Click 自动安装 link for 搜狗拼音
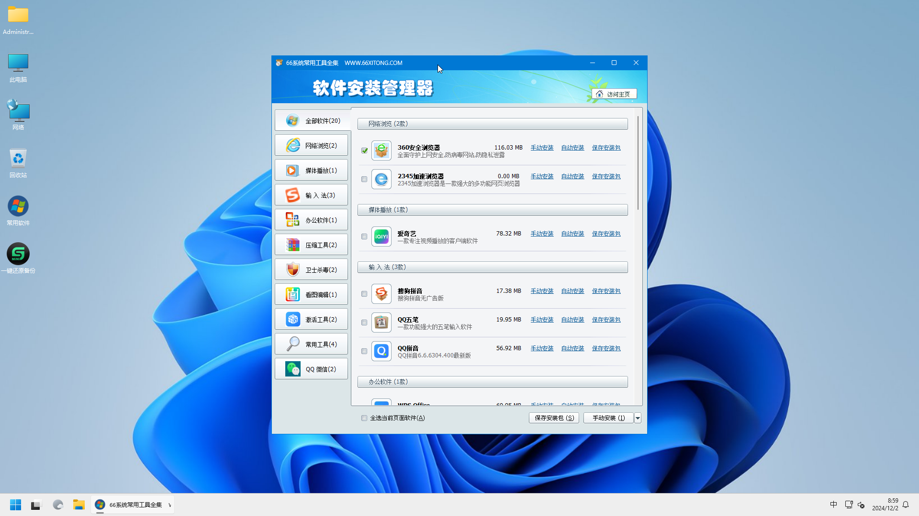 click(x=572, y=291)
